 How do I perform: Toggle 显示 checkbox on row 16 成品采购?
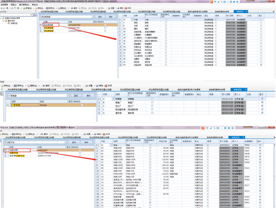click(x=261, y=65)
